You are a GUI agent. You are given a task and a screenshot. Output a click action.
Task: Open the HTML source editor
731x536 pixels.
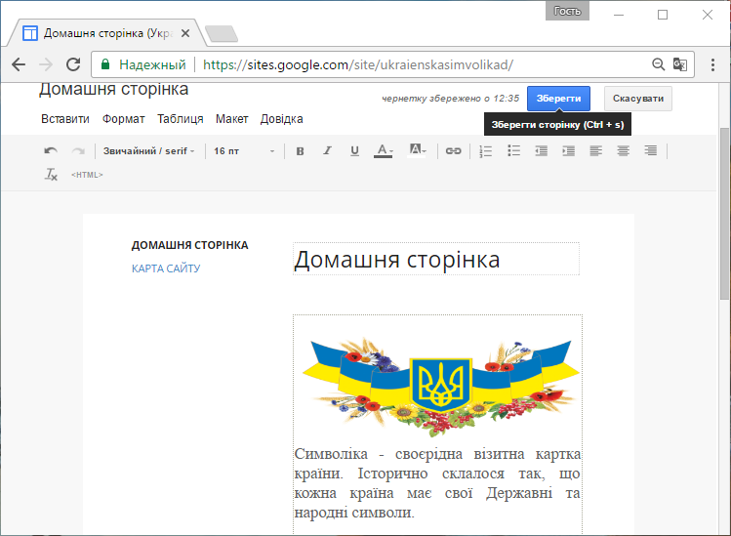coord(87,175)
